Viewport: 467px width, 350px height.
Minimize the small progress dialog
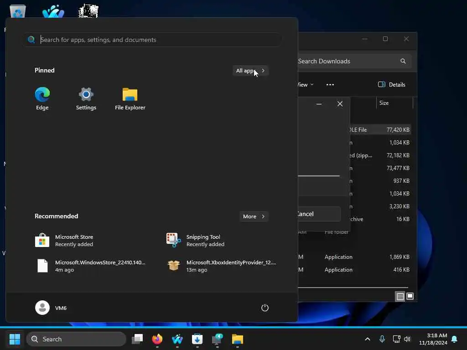(x=319, y=103)
